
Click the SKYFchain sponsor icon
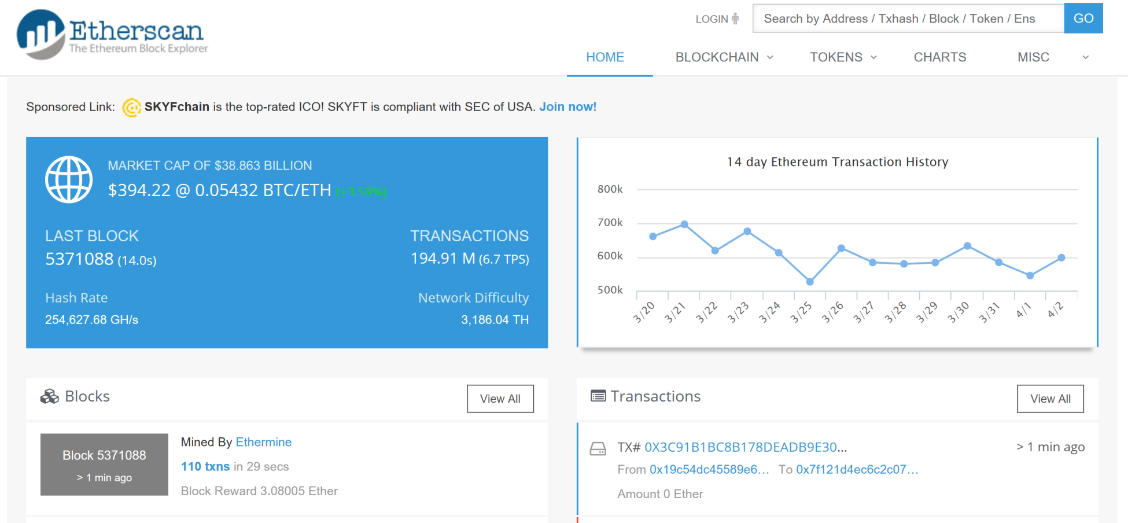pos(131,108)
